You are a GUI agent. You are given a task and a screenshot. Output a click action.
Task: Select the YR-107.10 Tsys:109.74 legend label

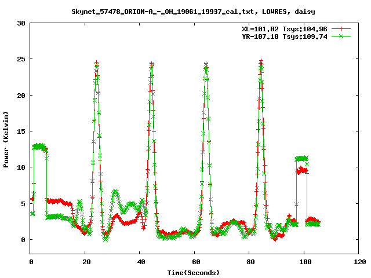[x=285, y=36]
